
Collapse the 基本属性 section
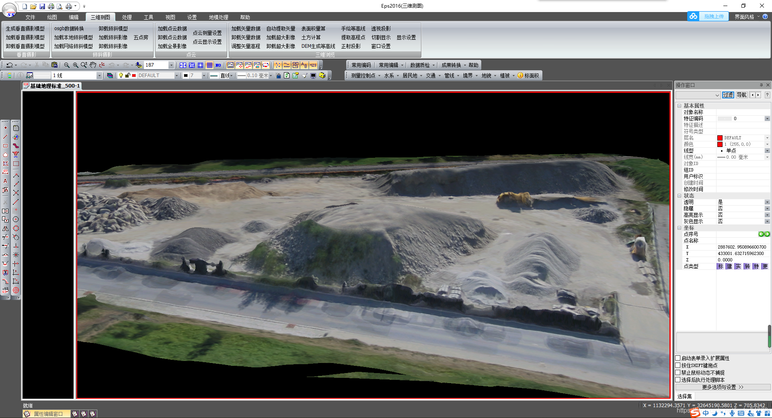[679, 106]
